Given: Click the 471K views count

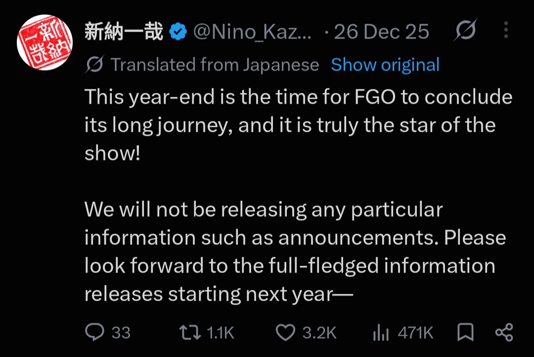Looking at the screenshot, I should [x=415, y=332].
